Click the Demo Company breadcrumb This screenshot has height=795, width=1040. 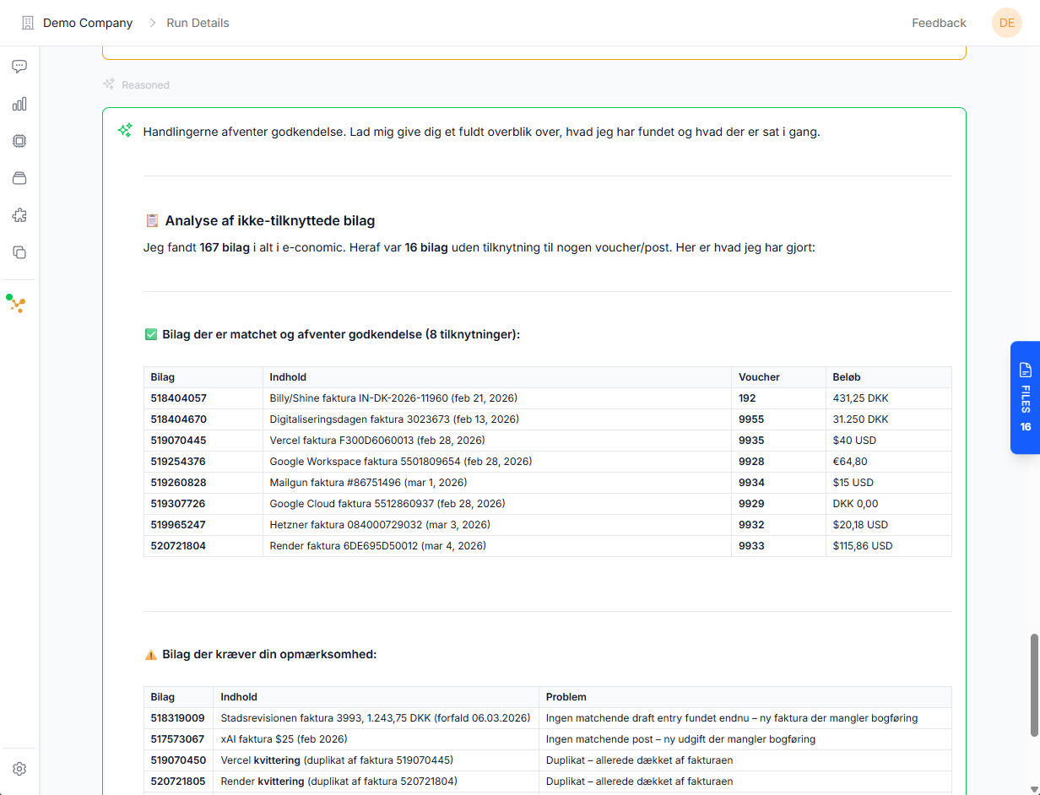tap(88, 23)
